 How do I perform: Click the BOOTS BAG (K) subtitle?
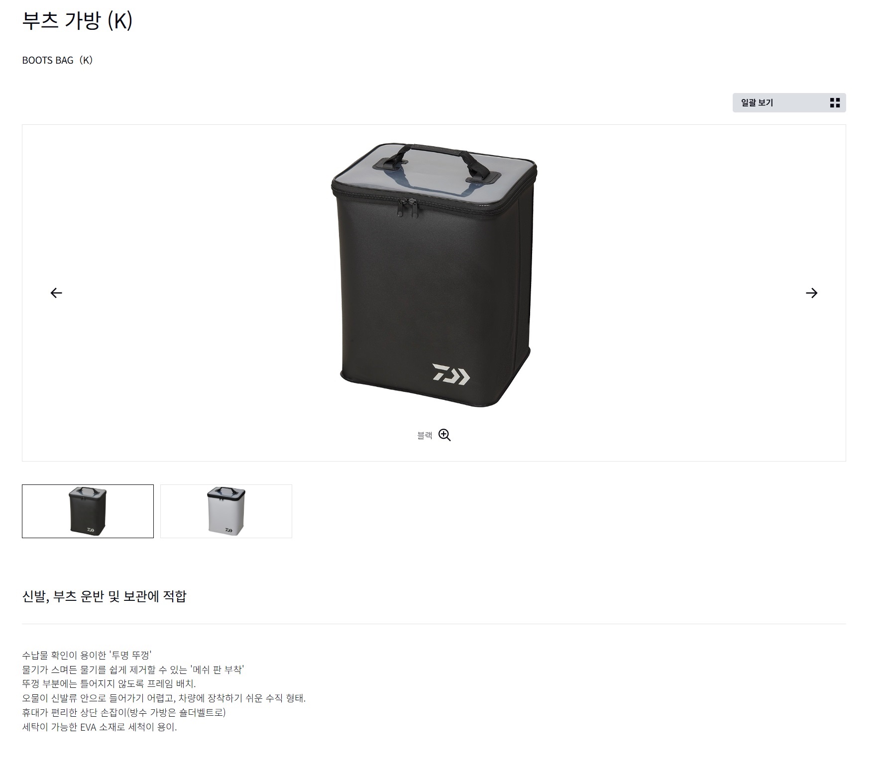coord(58,60)
